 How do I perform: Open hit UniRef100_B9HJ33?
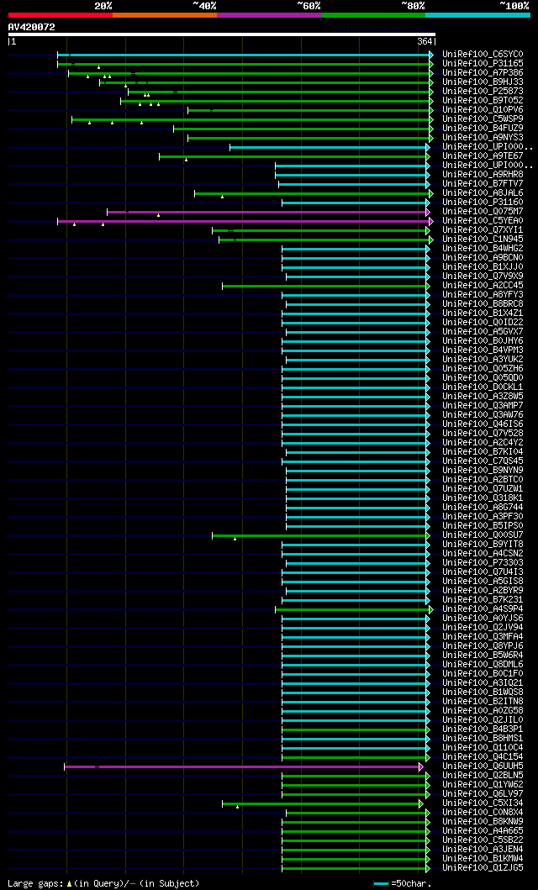pos(483,82)
